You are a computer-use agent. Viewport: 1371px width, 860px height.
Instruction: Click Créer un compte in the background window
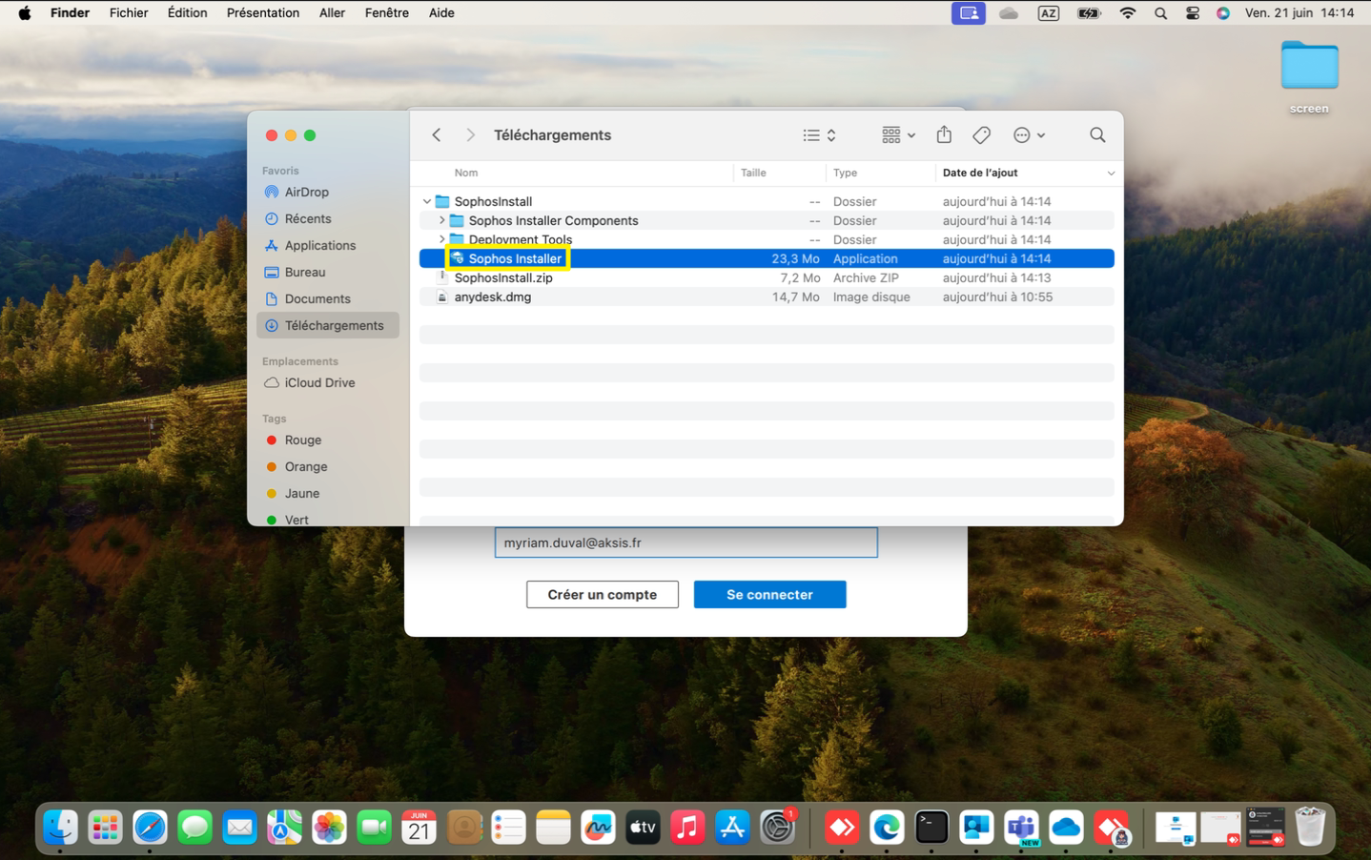pos(603,594)
